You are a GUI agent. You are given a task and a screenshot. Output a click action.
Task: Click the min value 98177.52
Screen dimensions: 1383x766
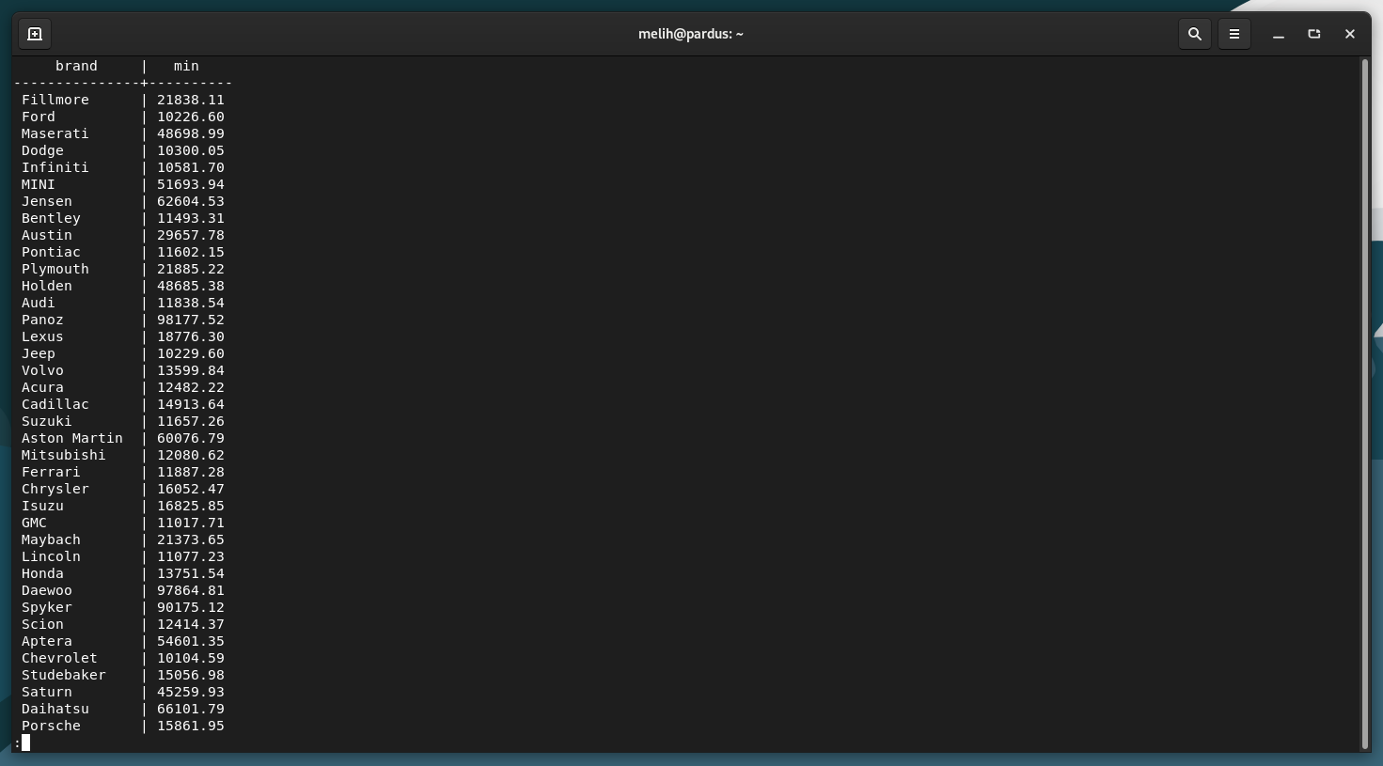point(191,320)
